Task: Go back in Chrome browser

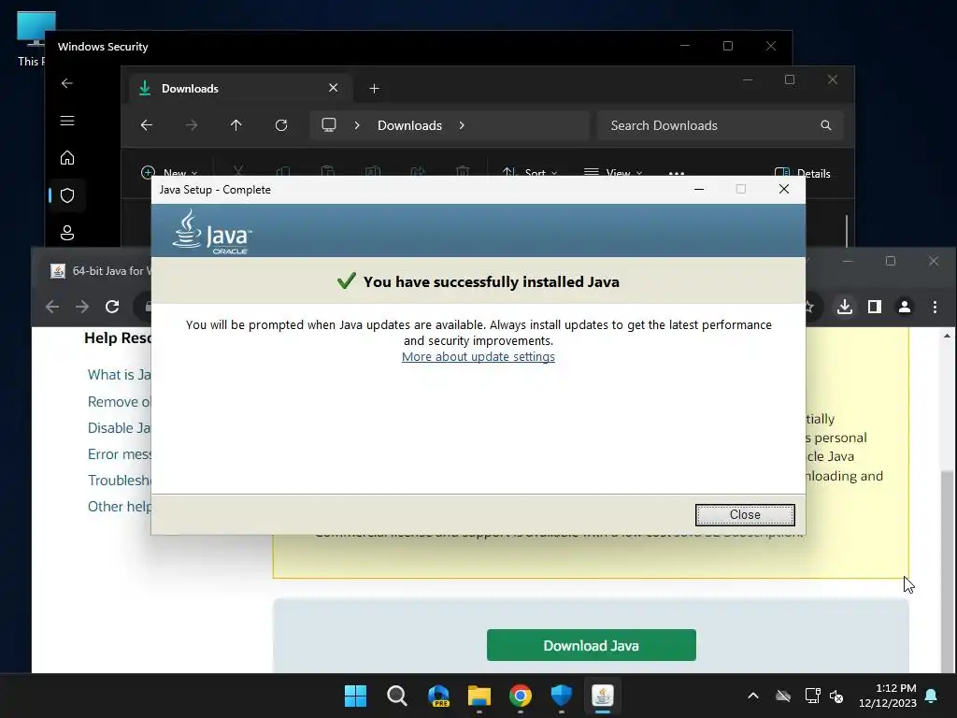Action: coord(52,307)
